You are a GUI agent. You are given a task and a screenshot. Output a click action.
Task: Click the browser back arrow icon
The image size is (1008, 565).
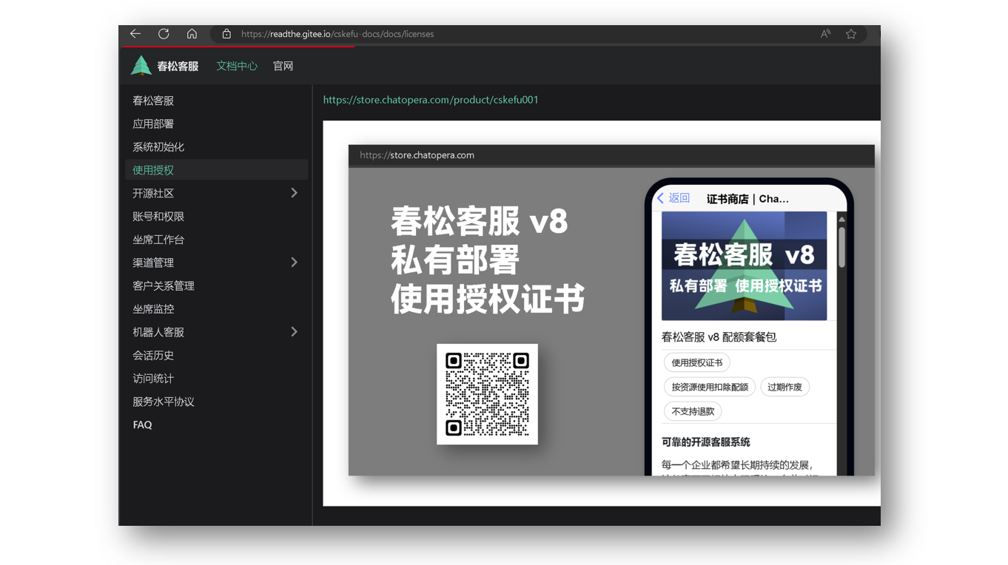coord(135,34)
